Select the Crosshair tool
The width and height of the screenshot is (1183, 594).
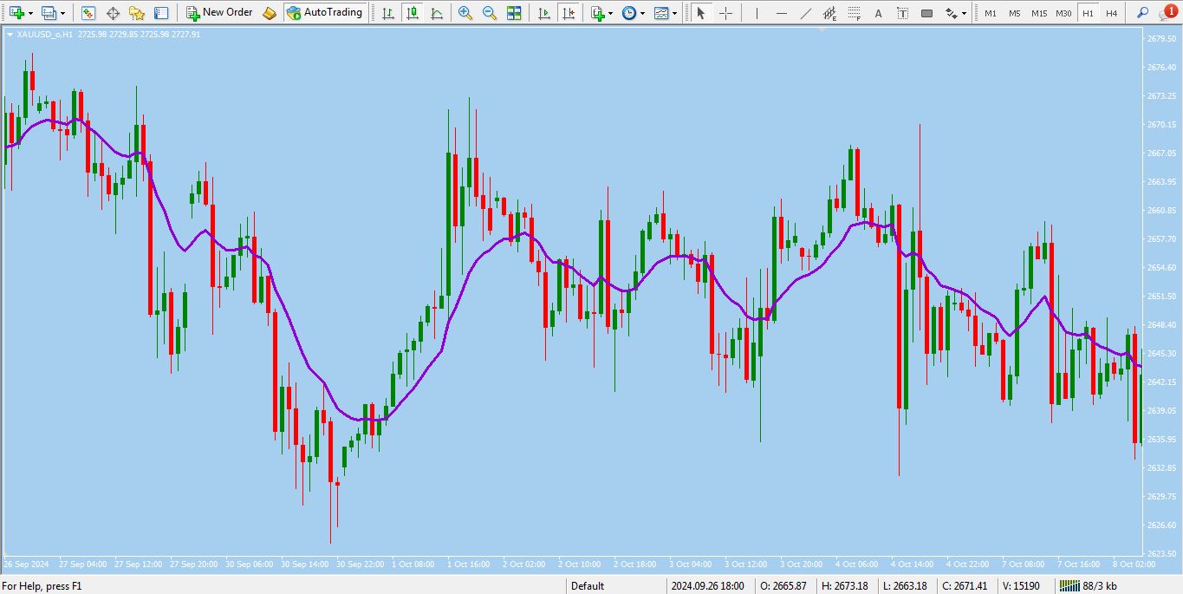(725, 13)
